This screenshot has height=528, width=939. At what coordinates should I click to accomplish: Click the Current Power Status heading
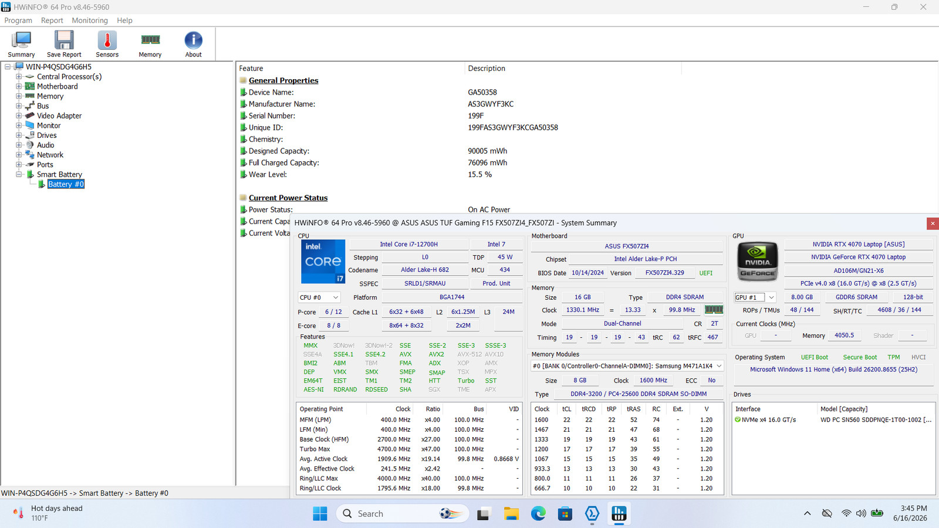(288, 198)
